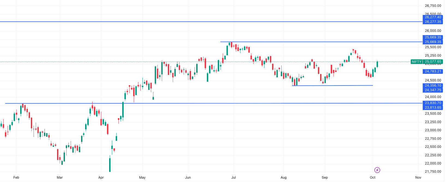447x192 pixels.
Task: Click the 24,356.10 price axis label
Action: pyautogui.click(x=433, y=86)
